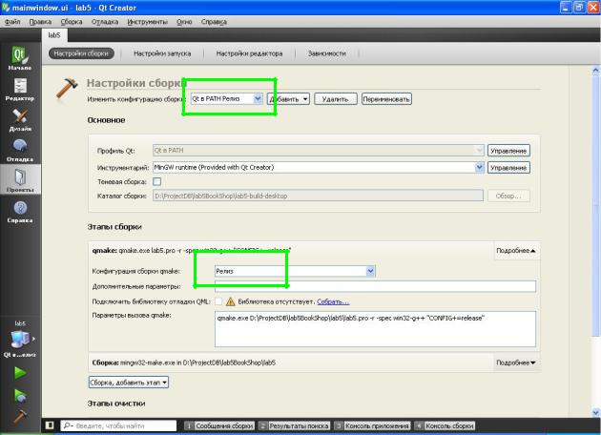The height and width of the screenshot is (435, 601).
Task: Open the lab5 target selector computer icon
Action: click(20, 339)
